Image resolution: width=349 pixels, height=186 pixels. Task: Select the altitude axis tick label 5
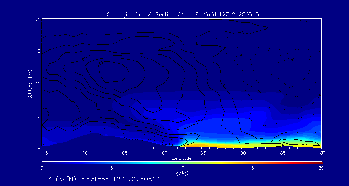[x=39, y=116]
